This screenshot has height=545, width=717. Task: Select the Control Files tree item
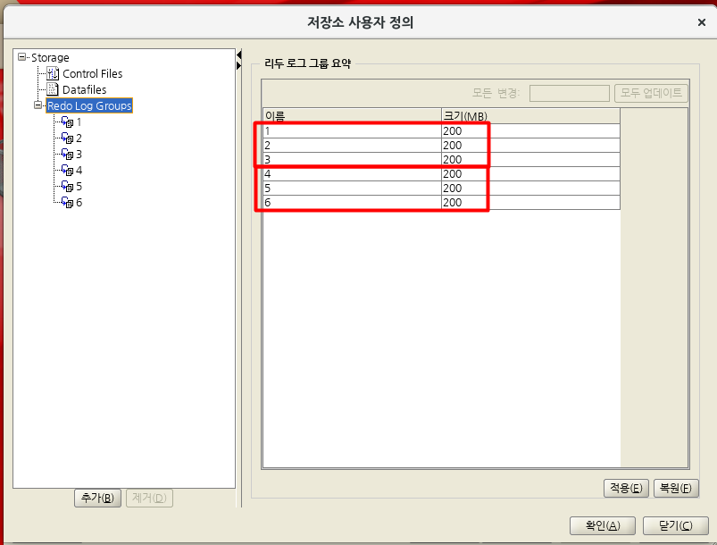click(92, 73)
